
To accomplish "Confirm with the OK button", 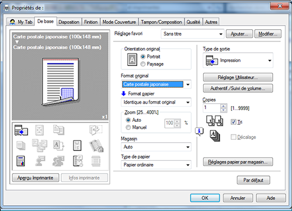I will (205, 198).
